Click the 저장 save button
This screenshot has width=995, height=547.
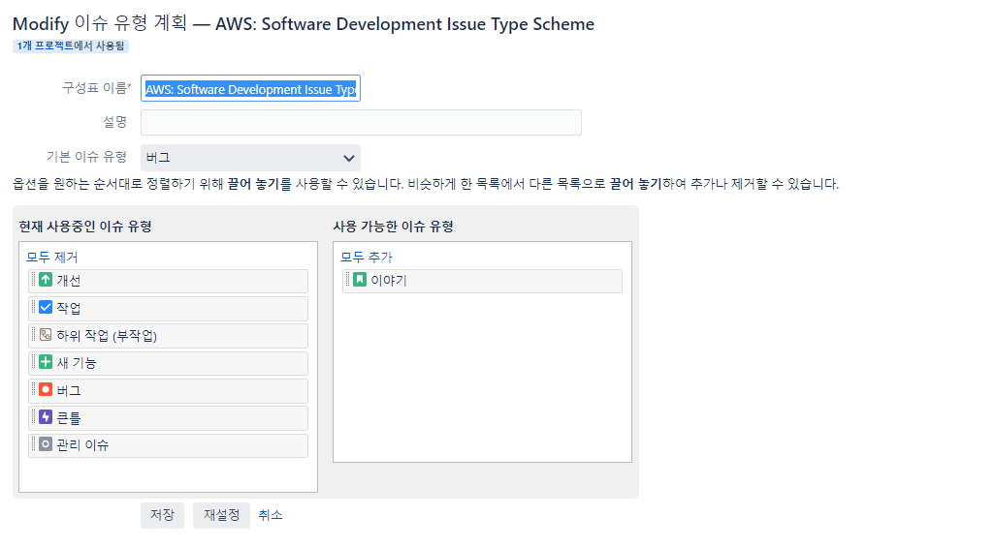(163, 515)
